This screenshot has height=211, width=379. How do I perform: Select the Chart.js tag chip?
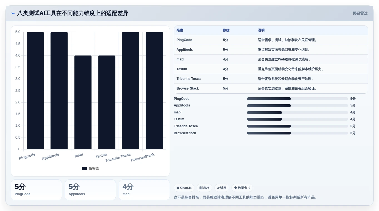(184, 188)
